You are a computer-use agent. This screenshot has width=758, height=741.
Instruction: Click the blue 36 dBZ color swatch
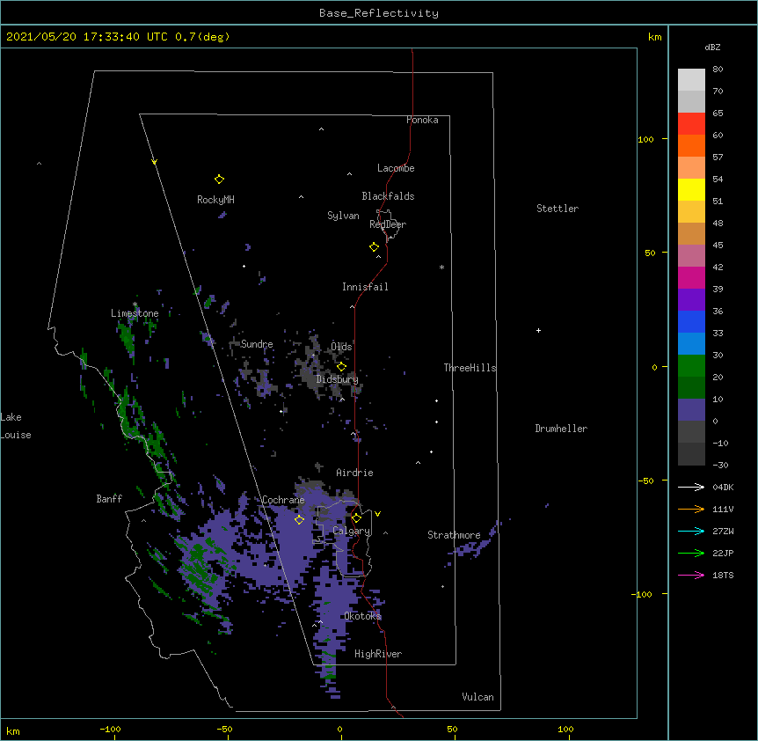[x=691, y=321]
